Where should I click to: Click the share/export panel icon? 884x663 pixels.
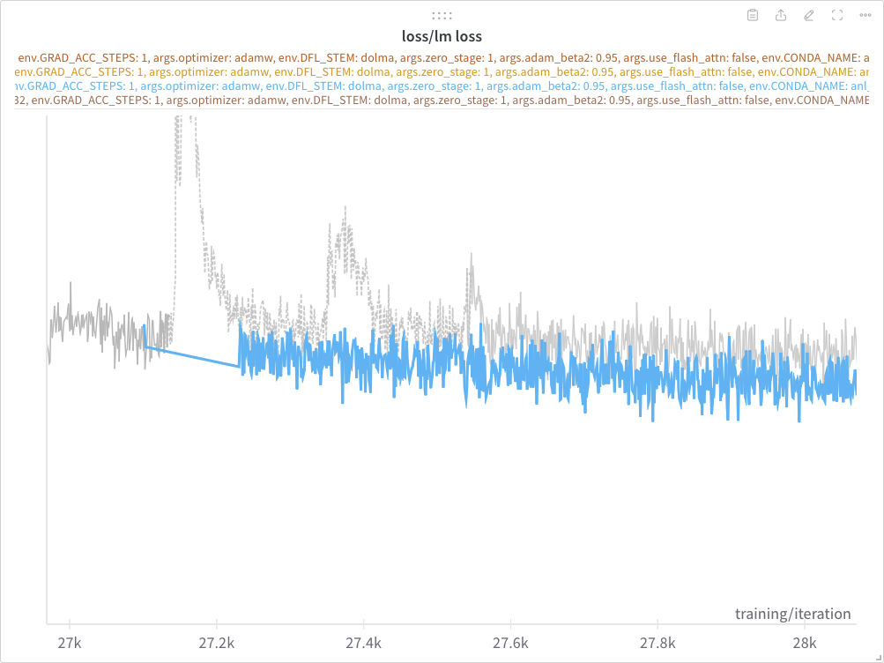tap(781, 15)
